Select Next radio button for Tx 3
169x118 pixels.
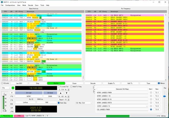pos(151,99)
